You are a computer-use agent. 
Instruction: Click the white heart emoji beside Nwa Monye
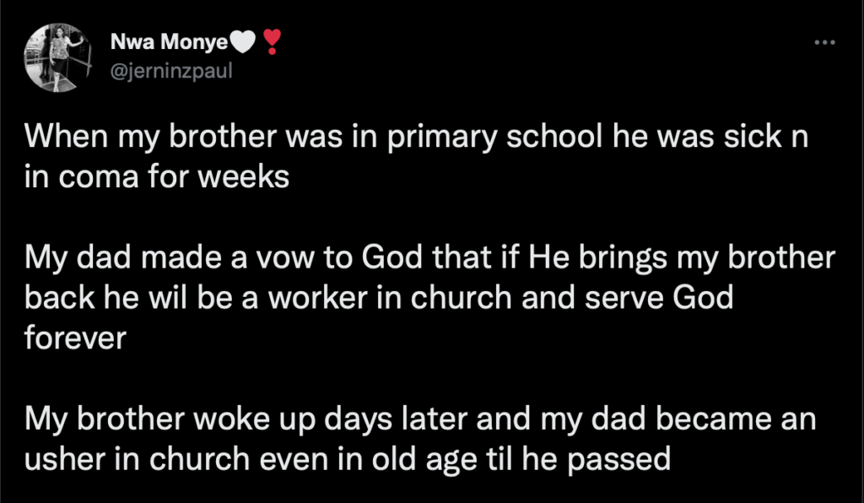tap(242, 41)
